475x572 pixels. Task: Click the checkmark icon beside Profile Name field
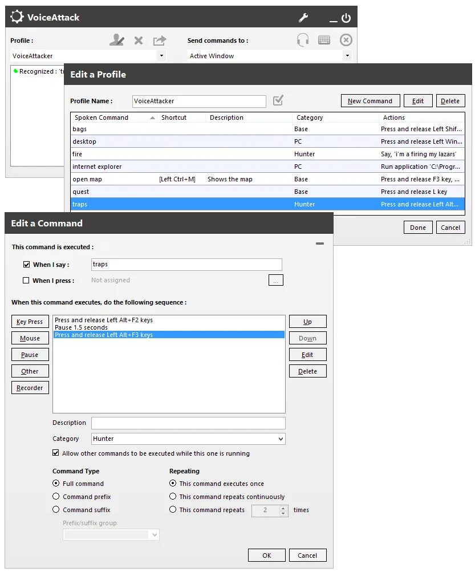[x=278, y=100]
